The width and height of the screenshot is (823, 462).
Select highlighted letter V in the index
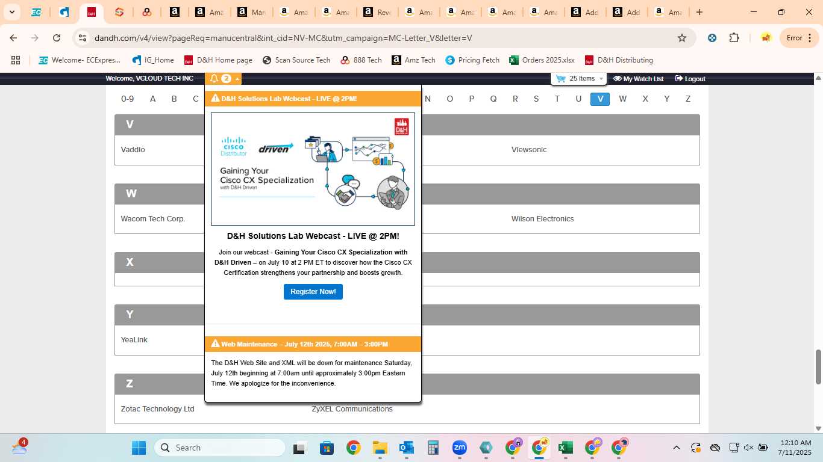[600, 99]
